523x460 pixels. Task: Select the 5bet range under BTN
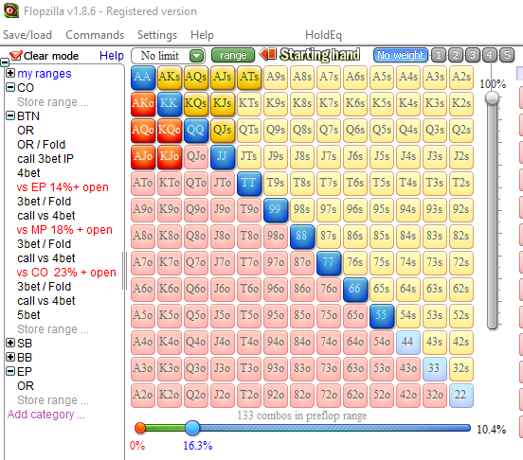(28, 315)
